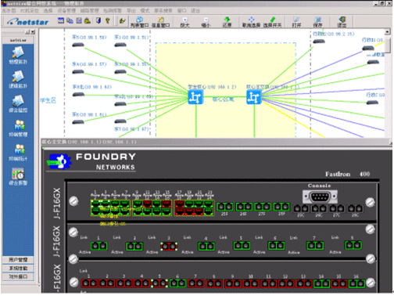394x296 pixels.
Task: Click the key-shaped small toolbar icon
Action: 107,20
